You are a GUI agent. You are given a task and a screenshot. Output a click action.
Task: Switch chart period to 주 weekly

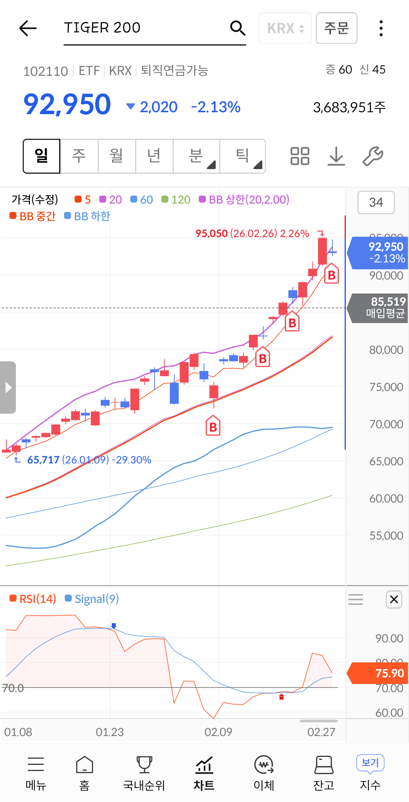79,156
